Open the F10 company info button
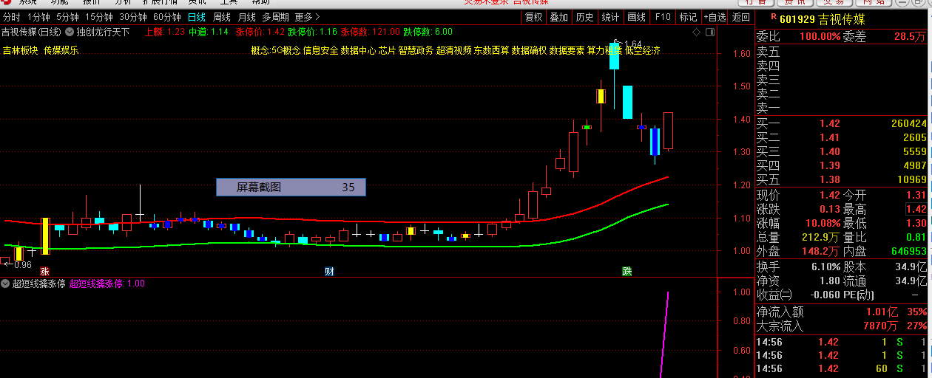 click(663, 17)
